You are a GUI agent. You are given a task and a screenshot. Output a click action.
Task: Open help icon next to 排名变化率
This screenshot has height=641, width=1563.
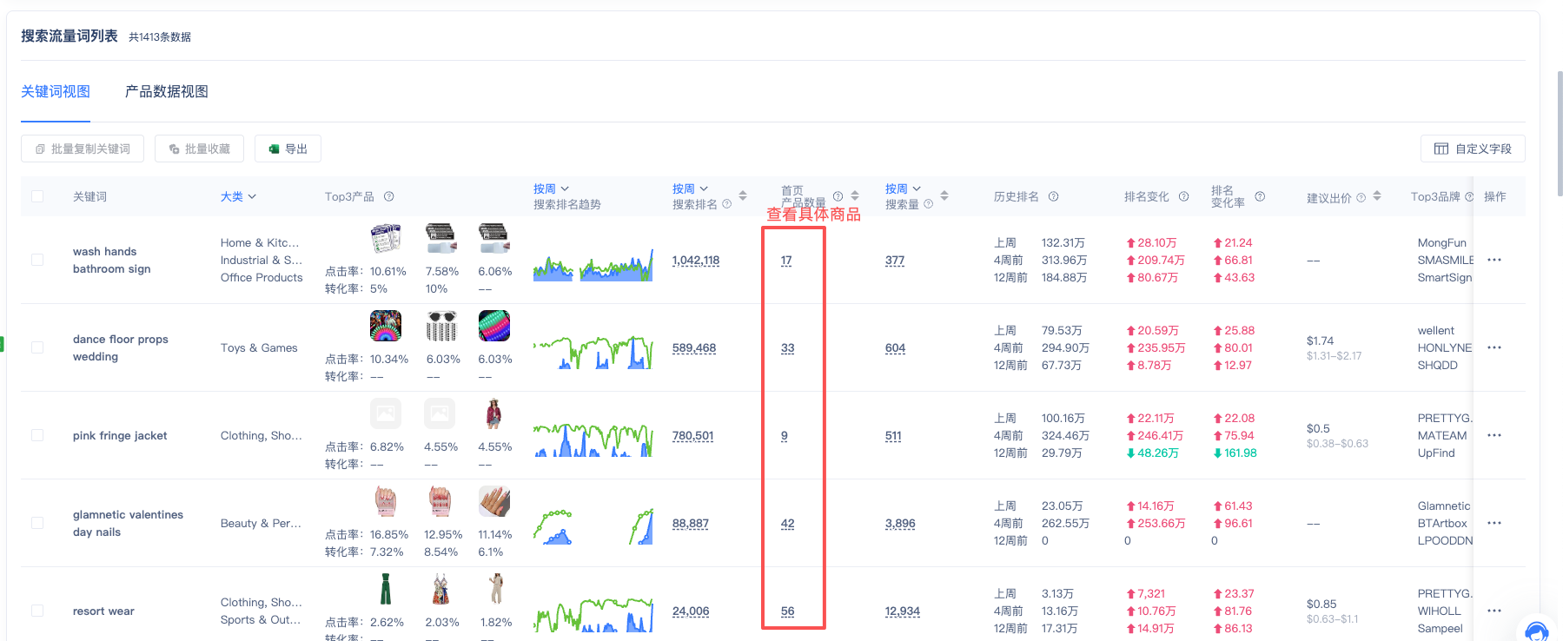pyautogui.click(x=1260, y=196)
